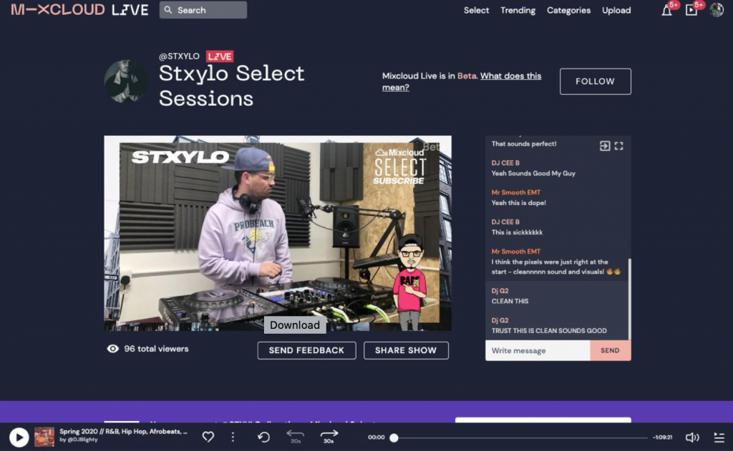Open your profile avatar menu
This screenshot has width=733, height=451.
715,10
